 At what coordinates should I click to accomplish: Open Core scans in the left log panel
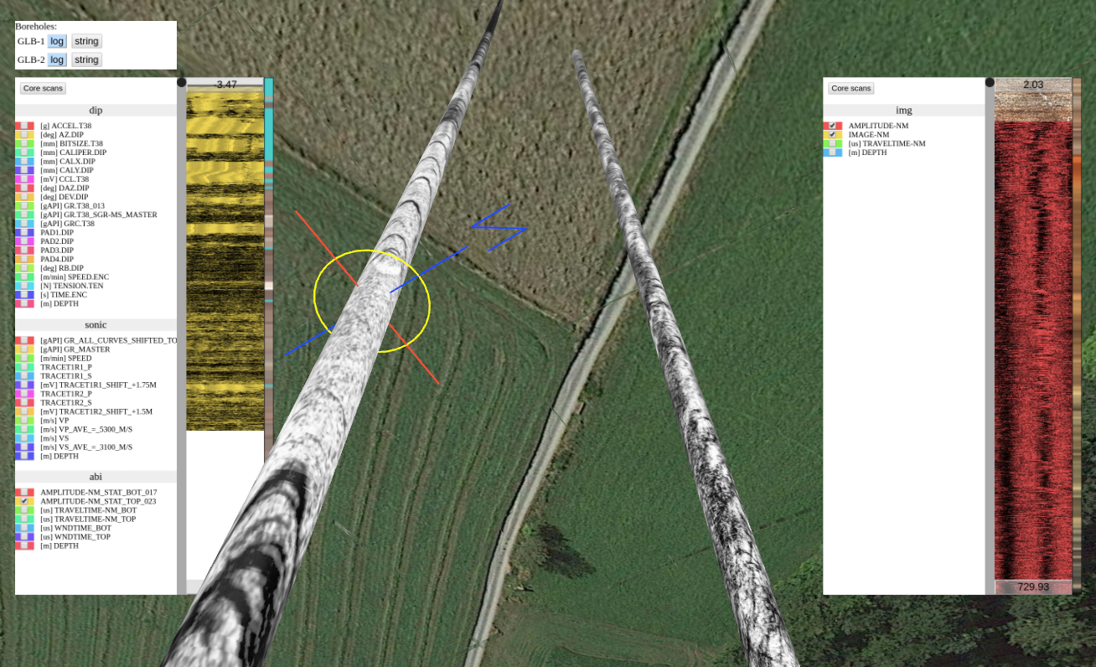coord(43,88)
